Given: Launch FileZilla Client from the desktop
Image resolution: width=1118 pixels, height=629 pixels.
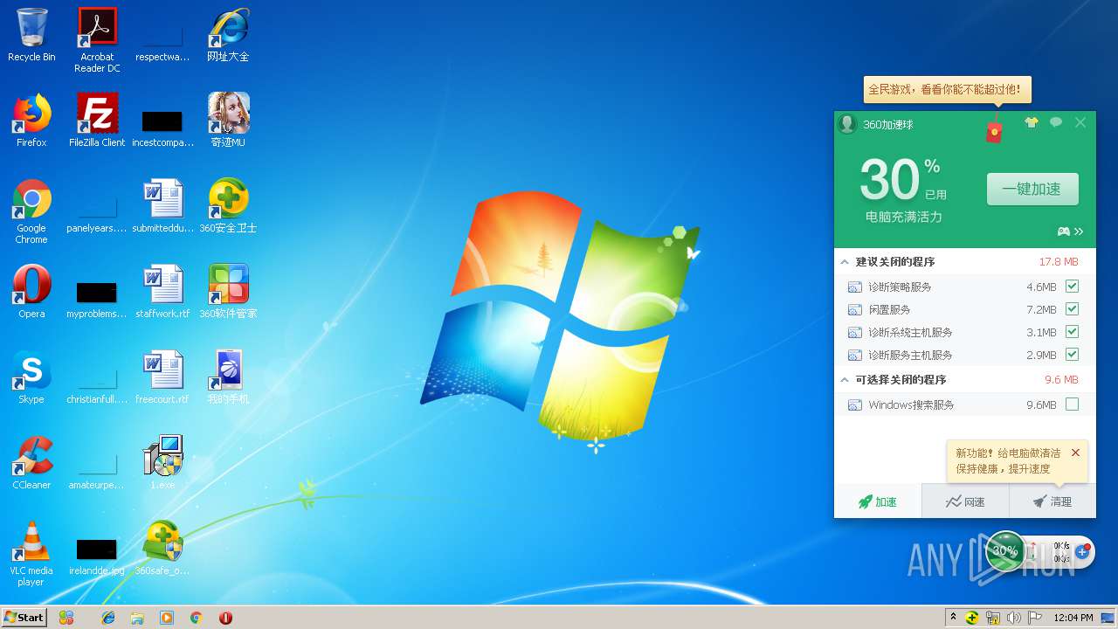Looking at the screenshot, I should click(97, 121).
